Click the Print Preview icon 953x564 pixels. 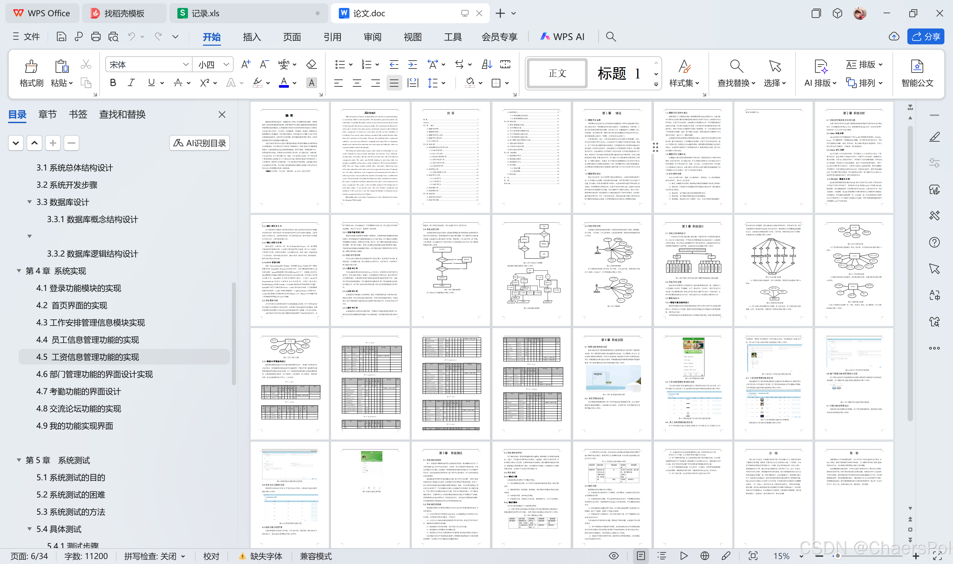[113, 36]
